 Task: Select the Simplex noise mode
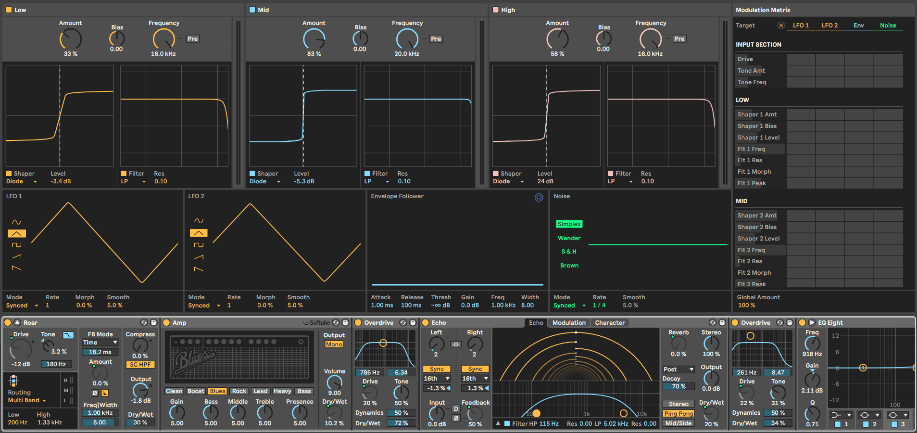[x=569, y=224]
